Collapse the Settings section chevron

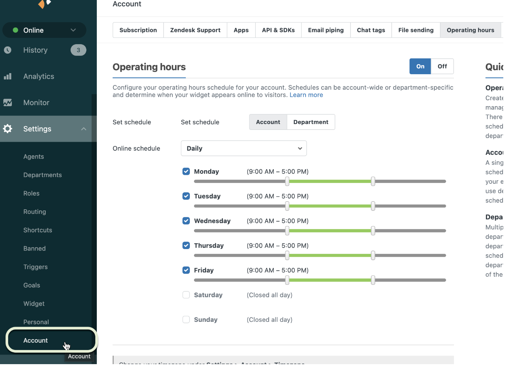pyautogui.click(x=83, y=129)
